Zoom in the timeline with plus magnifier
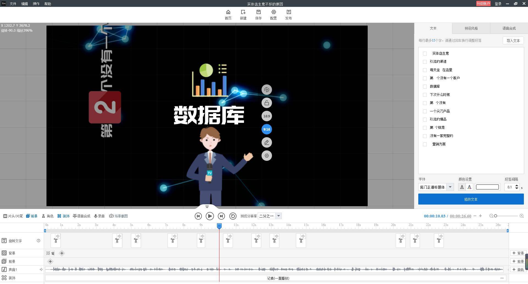Image resolution: width=528 pixels, height=284 pixels. tap(522, 216)
